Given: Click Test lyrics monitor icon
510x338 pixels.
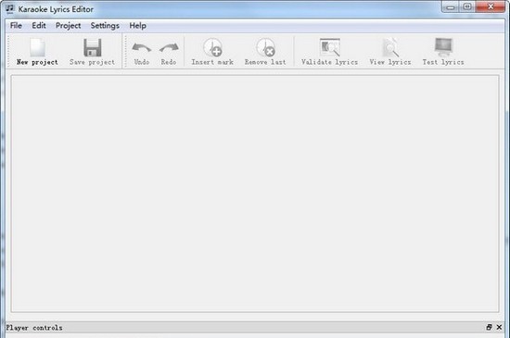Looking at the screenshot, I should (x=443, y=48).
